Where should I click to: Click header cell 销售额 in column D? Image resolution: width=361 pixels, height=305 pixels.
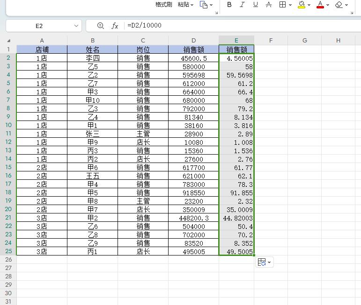click(x=194, y=50)
